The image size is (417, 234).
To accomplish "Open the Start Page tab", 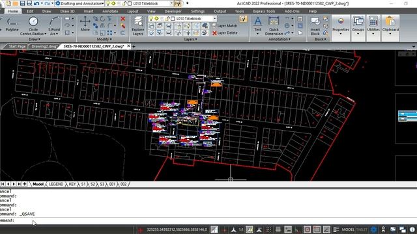I will 16,46.
